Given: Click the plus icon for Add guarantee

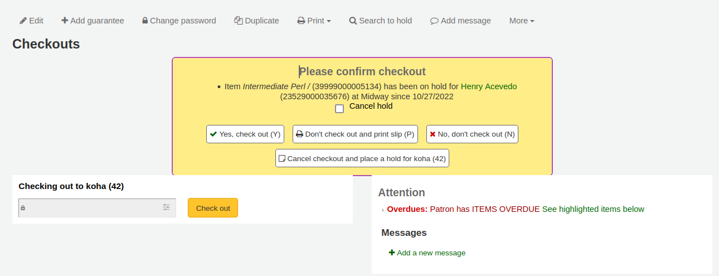Looking at the screenshot, I should point(65,21).
